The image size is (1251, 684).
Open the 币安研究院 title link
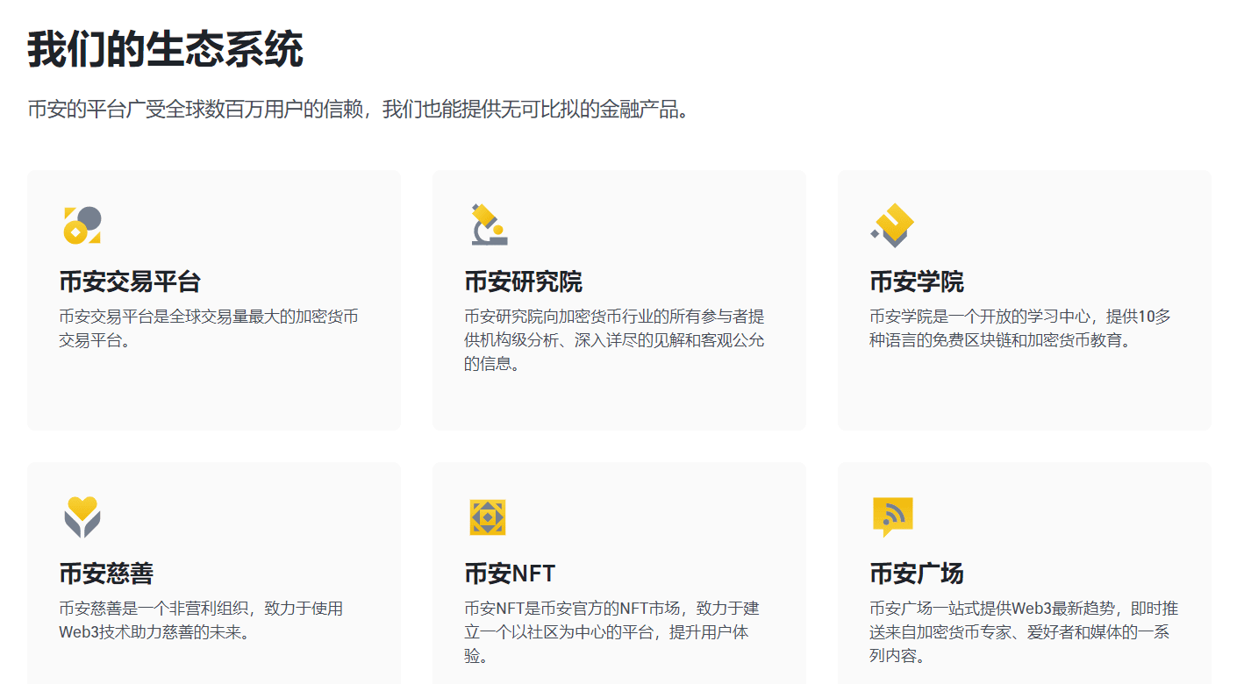pyautogui.click(x=523, y=281)
